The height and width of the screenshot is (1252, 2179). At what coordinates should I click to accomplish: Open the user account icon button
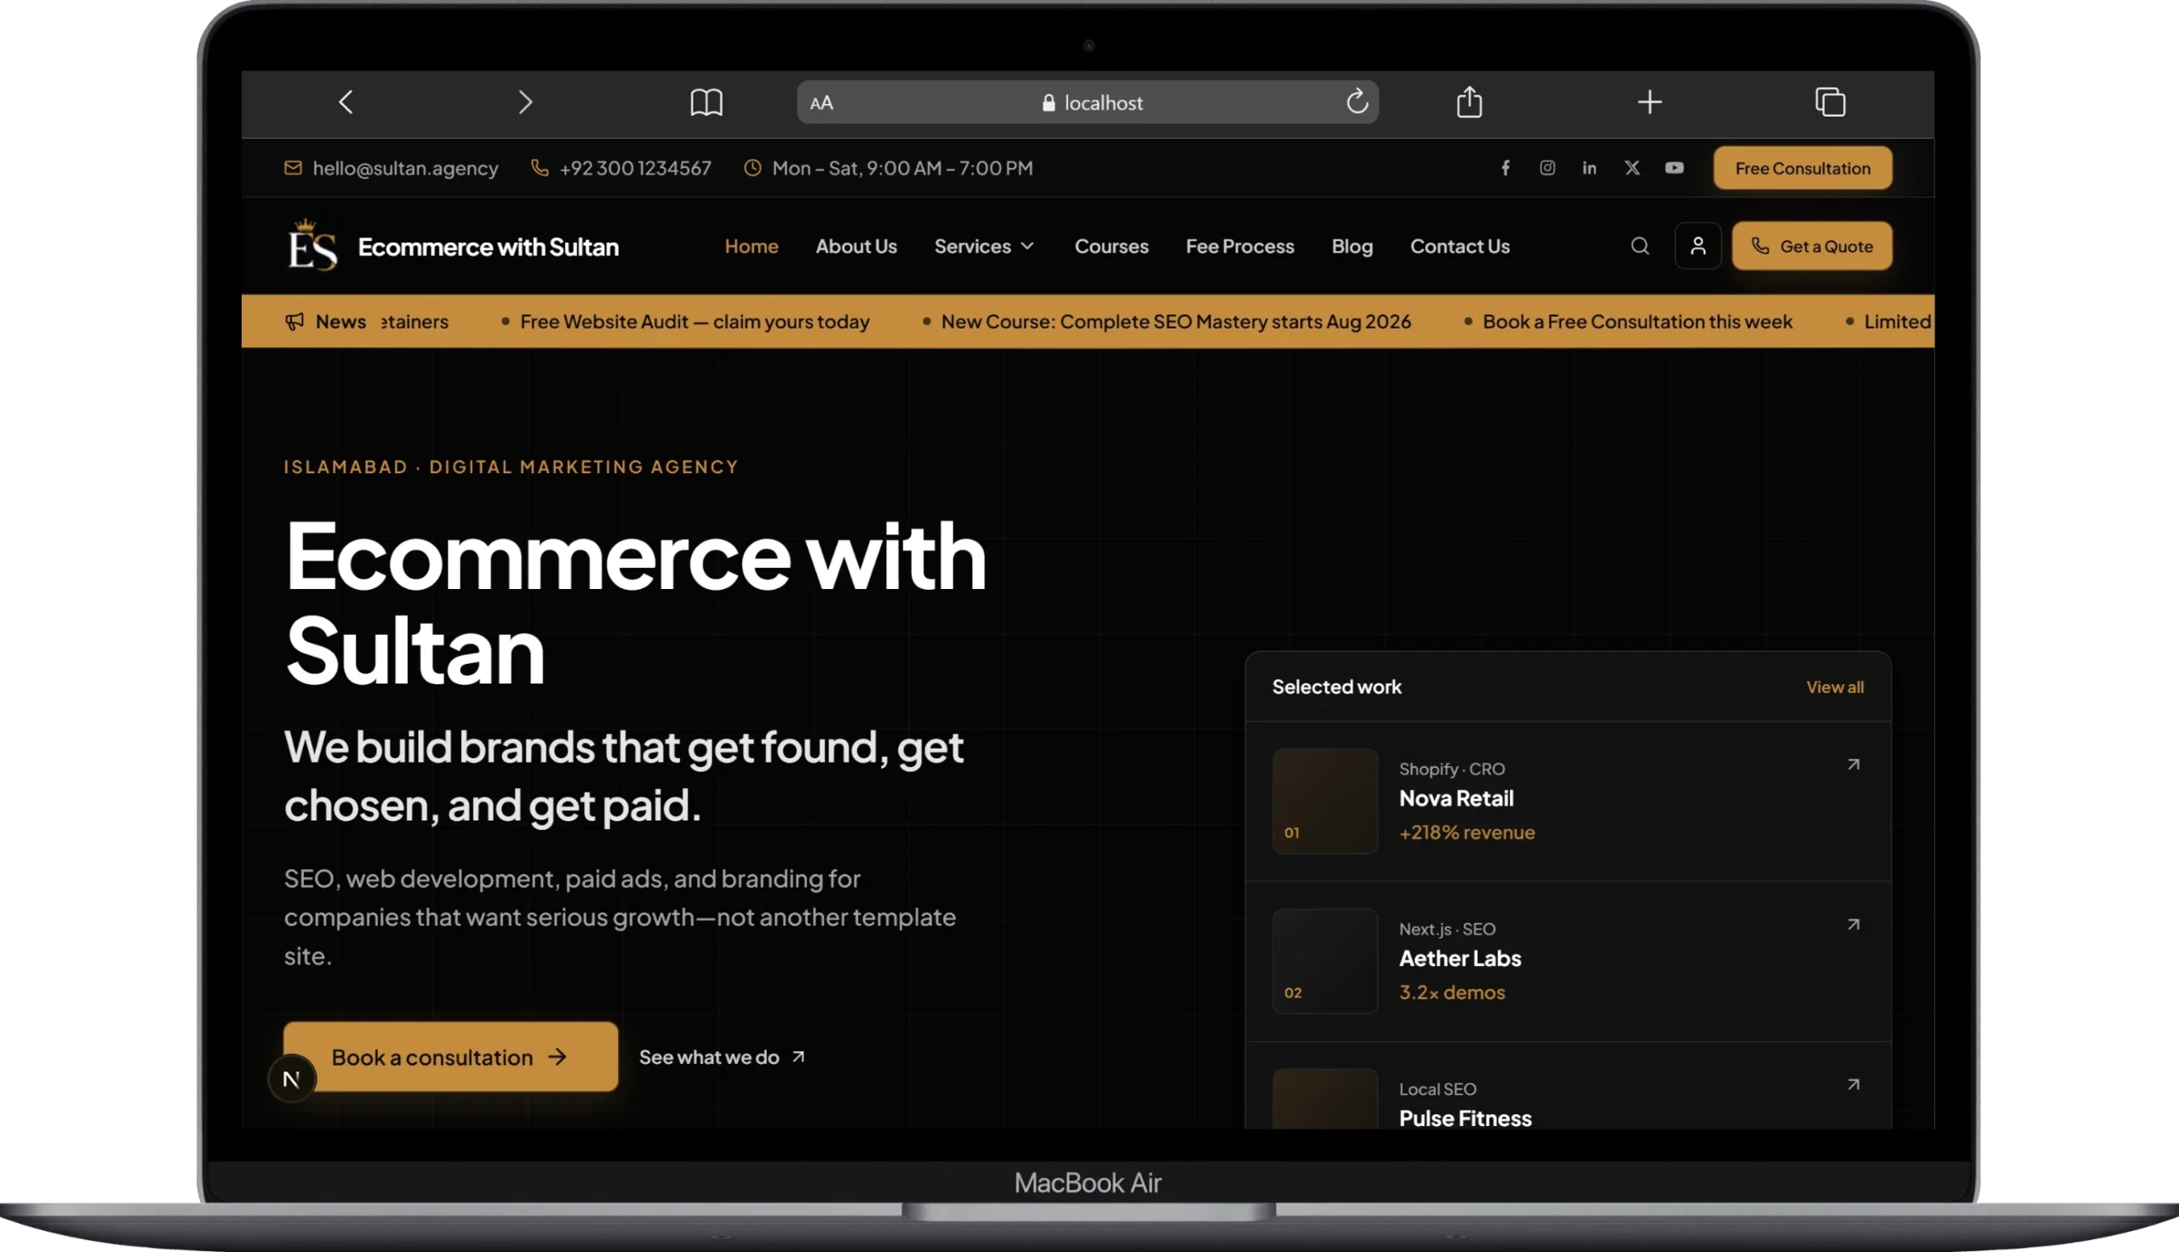click(1697, 246)
